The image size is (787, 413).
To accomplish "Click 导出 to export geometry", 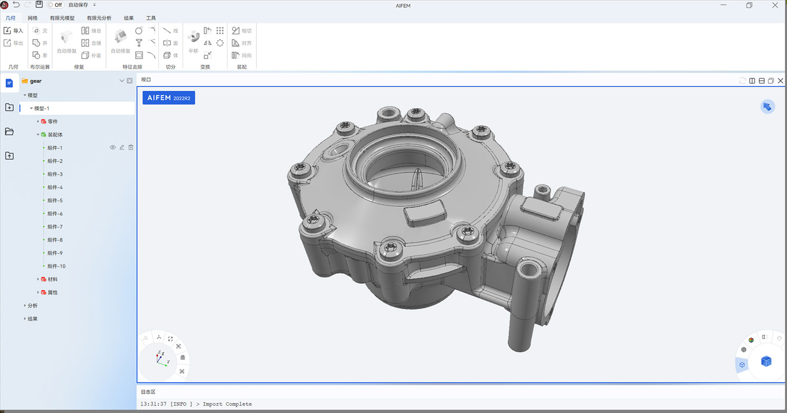I will (x=13, y=43).
